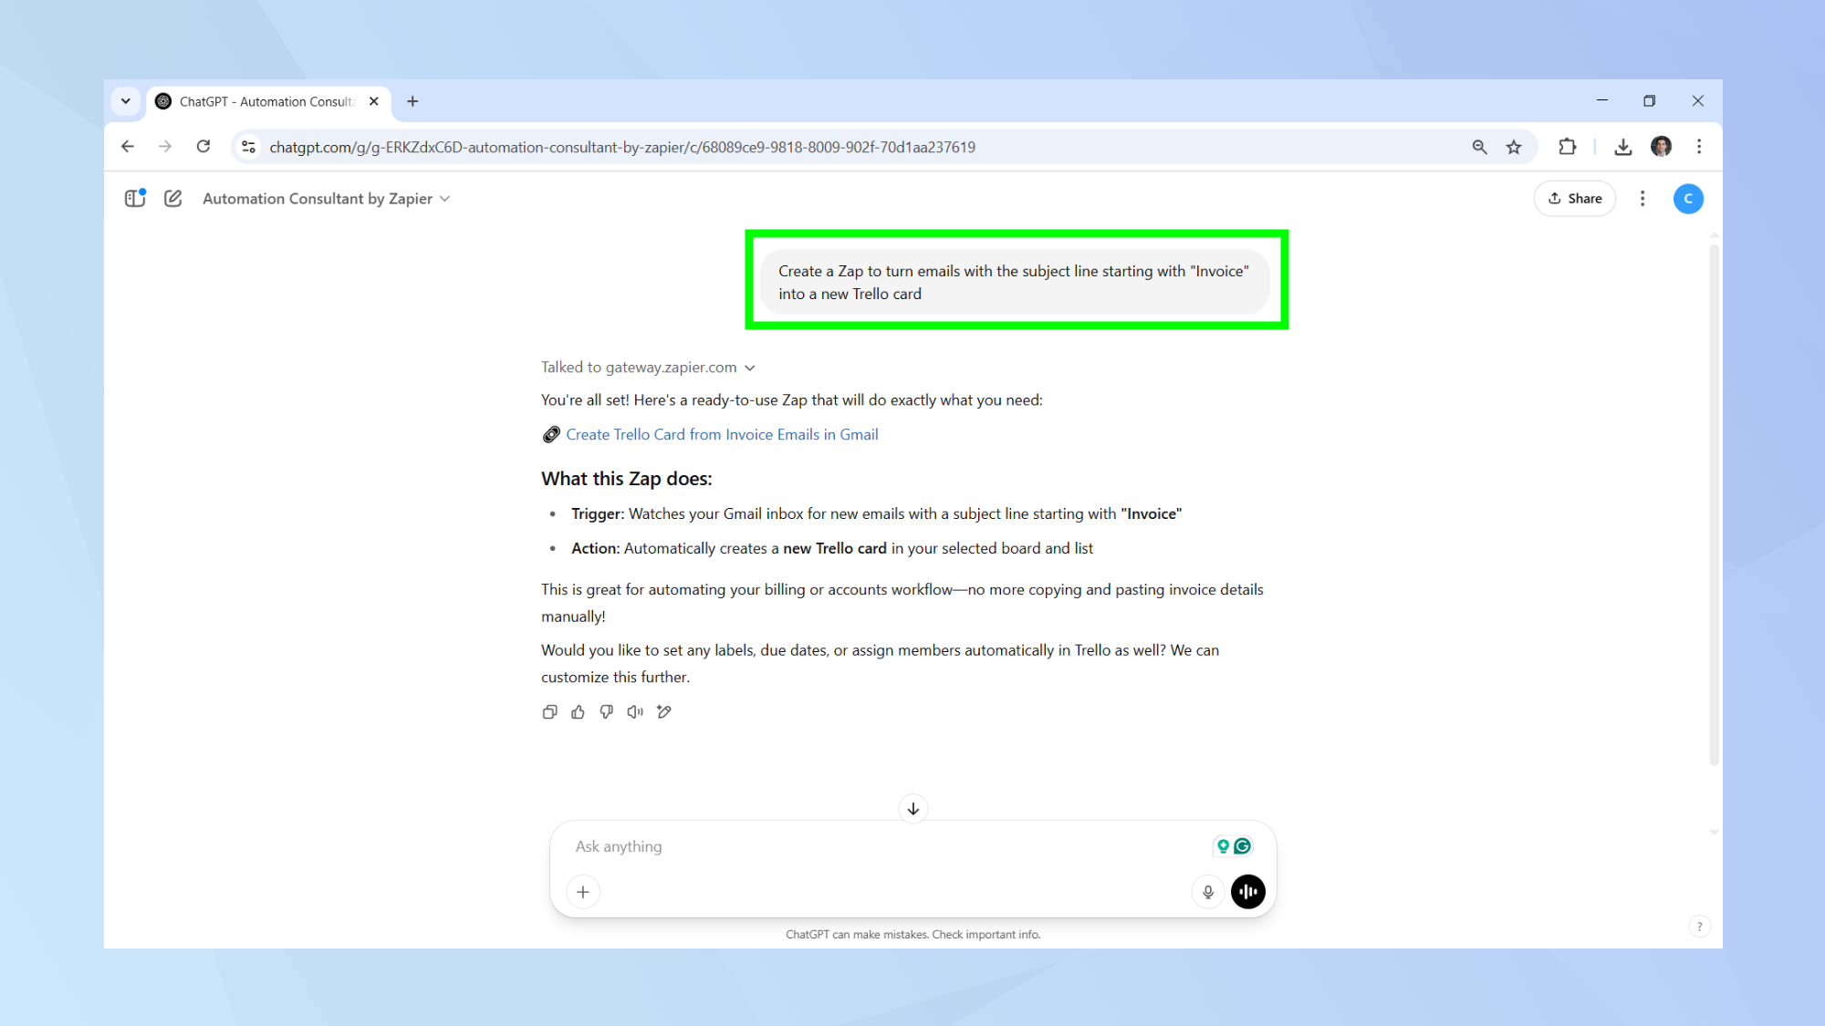Expand the Talked to gateway.zapier.com details
Image resolution: width=1825 pixels, height=1026 pixels.
pos(648,368)
